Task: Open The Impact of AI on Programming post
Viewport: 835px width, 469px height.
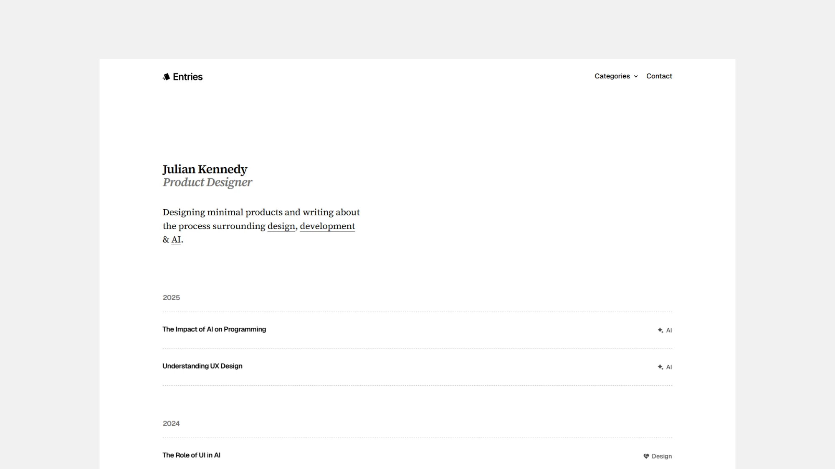Action: tap(214, 329)
